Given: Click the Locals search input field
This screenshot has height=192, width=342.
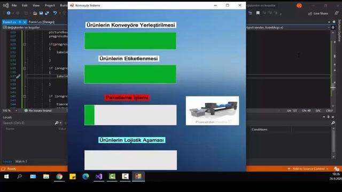Looking at the screenshot, I should click(28, 123).
